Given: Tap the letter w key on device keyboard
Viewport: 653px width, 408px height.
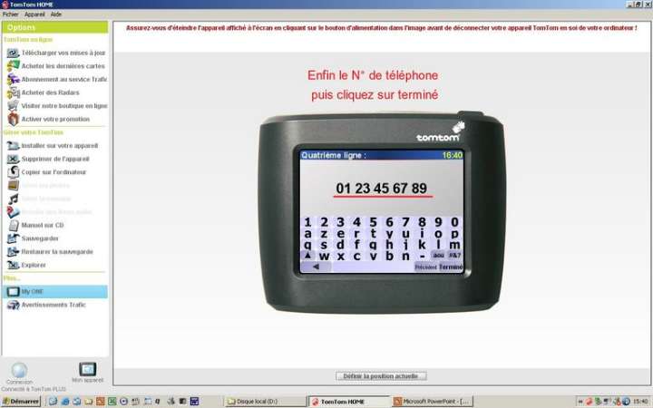Looking at the screenshot, I should (x=324, y=256).
